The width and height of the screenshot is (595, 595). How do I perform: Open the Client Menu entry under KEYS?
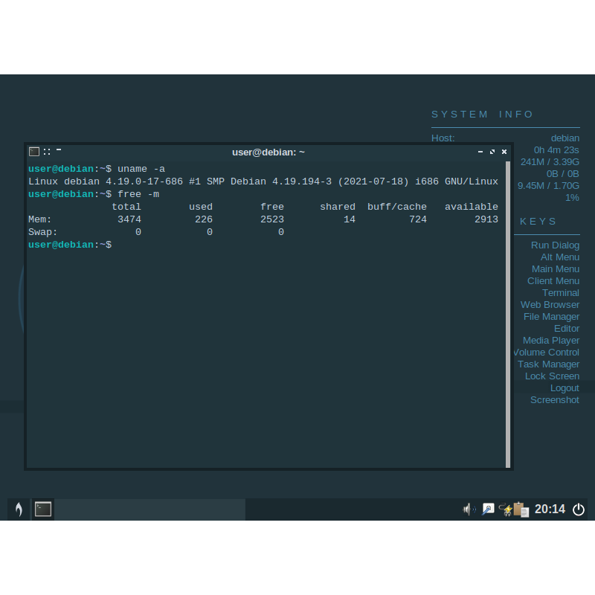(x=553, y=280)
